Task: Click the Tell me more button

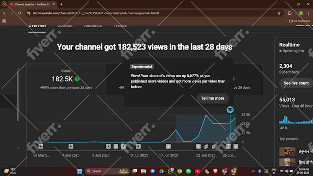Action: [x=213, y=98]
